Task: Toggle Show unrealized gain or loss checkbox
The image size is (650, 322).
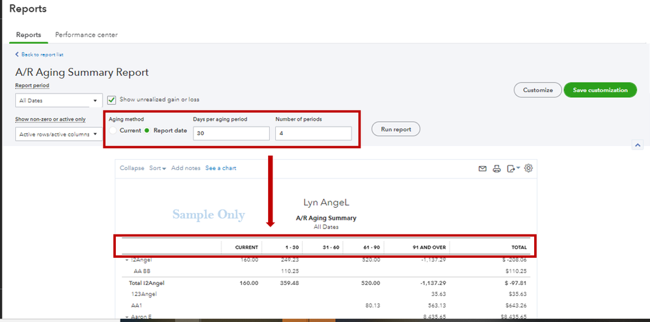Action: pyautogui.click(x=111, y=99)
